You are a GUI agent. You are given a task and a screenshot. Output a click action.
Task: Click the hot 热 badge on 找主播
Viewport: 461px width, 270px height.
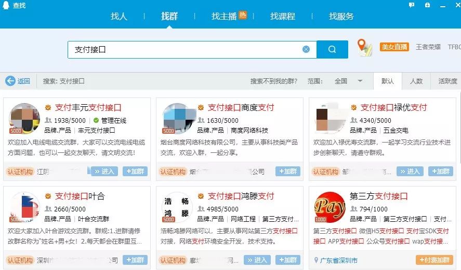(243, 15)
